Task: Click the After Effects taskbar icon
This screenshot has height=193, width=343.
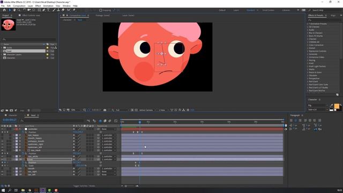Action: pyautogui.click(x=43, y=190)
